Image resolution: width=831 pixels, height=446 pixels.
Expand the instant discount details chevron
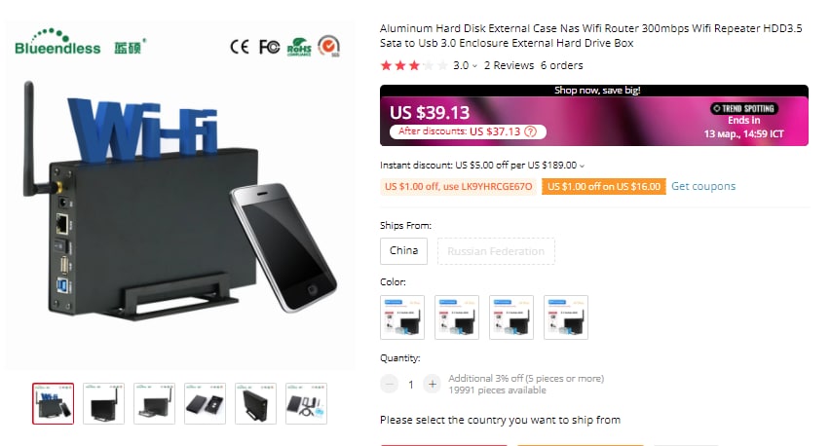point(582,166)
